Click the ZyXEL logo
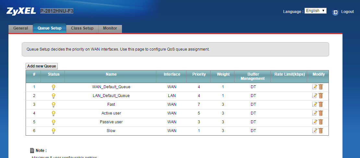This screenshot has width=360, height=158. (x=21, y=11)
